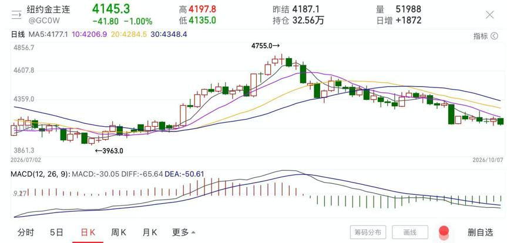Viewport: 507px width, 243px height.
Task: Open the 指标 indicator selector
Action: (486, 36)
